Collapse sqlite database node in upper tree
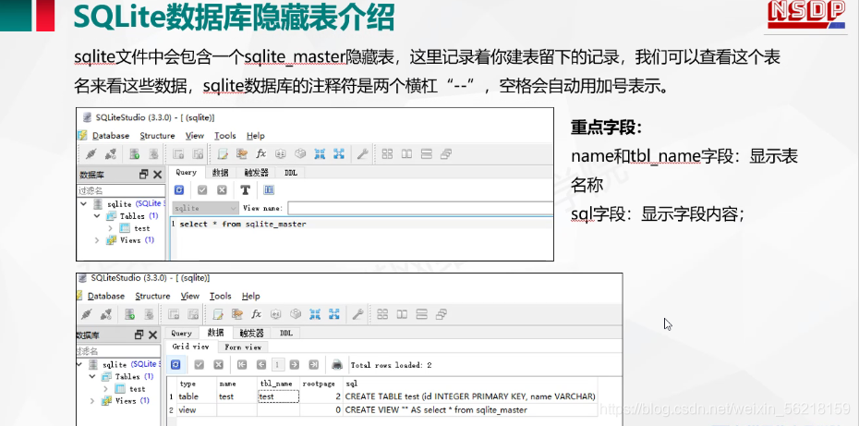This screenshot has width=859, height=426. click(x=83, y=204)
